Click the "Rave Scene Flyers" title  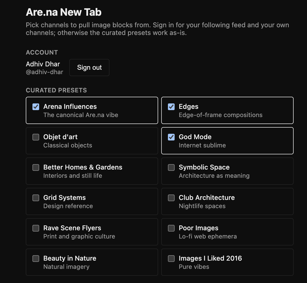pos(72,228)
